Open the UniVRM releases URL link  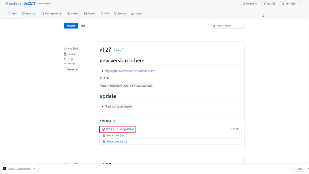click(129, 71)
